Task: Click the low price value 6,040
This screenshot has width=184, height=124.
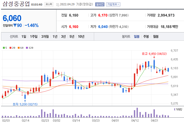Action: pyautogui.click(x=103, y=27)
